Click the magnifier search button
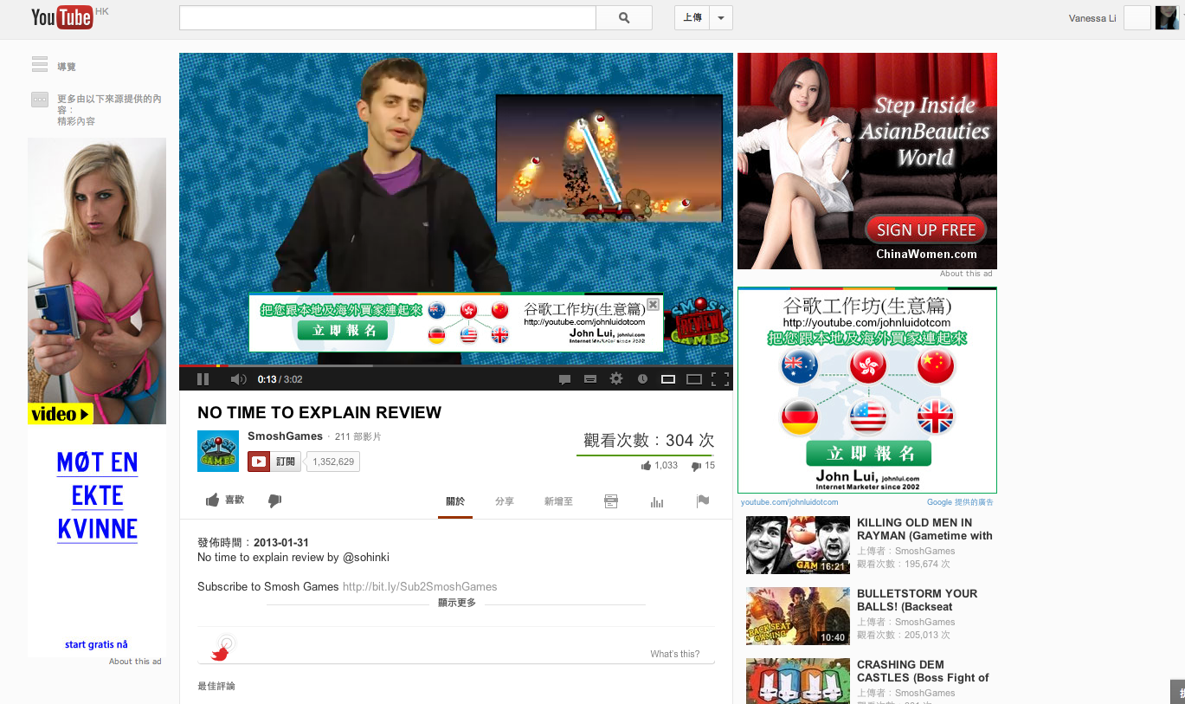The image size is (1185, 704). (624, 18)
